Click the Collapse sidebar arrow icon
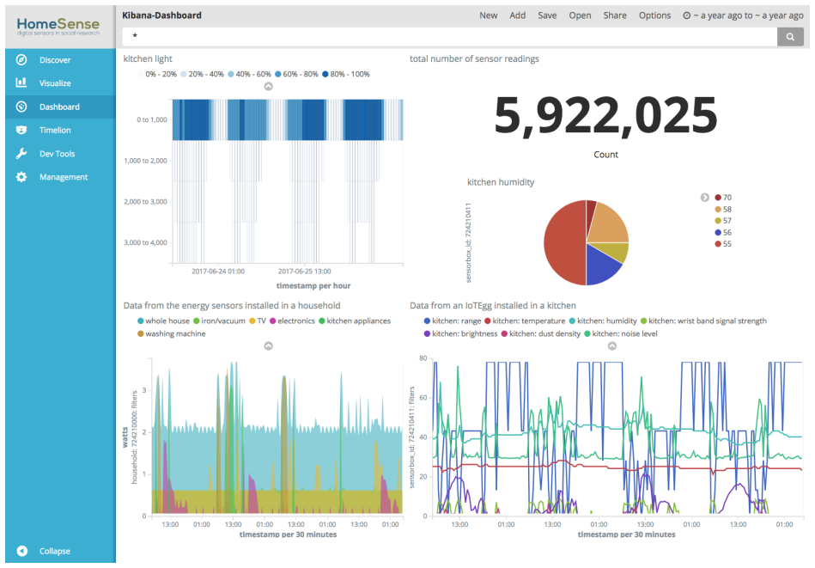815x568 pixels. click(x=21, y=551)
